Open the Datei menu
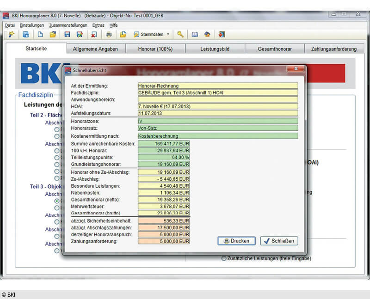The image size is (370, 299). point(10,25)
